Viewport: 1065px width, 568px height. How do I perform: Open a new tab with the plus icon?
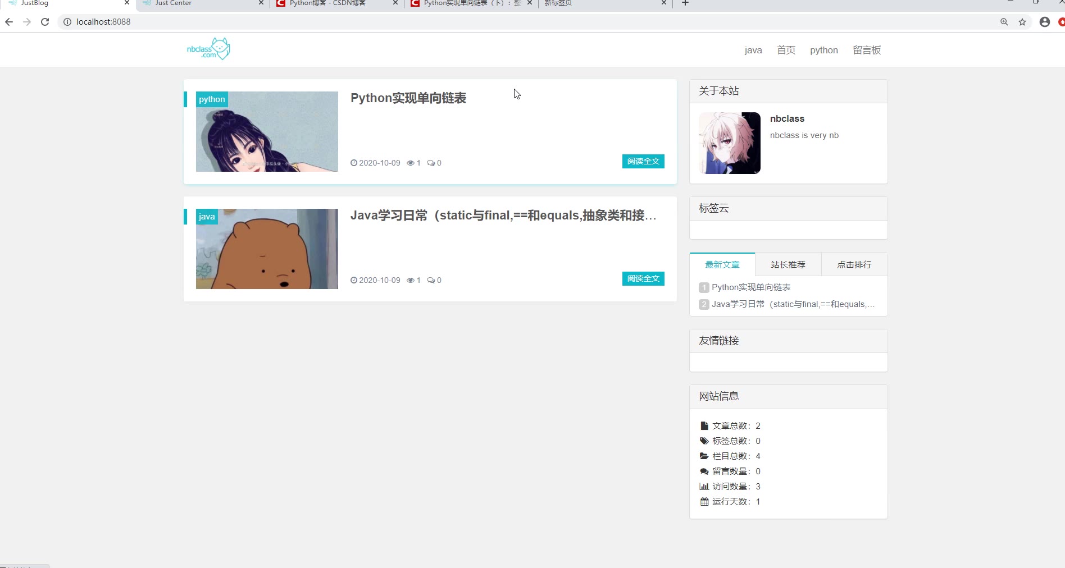(685, 3)
